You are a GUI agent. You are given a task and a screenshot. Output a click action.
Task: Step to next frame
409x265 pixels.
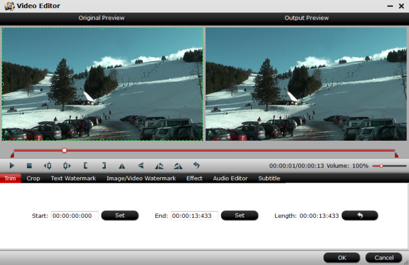67,166
